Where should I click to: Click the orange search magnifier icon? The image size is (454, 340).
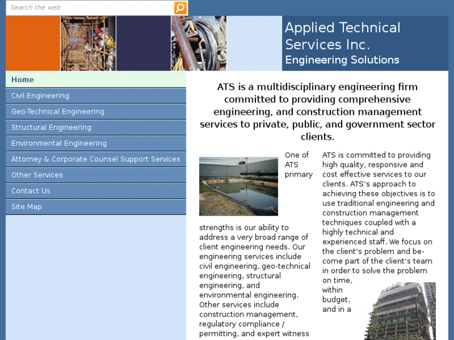tap(180, 8)
